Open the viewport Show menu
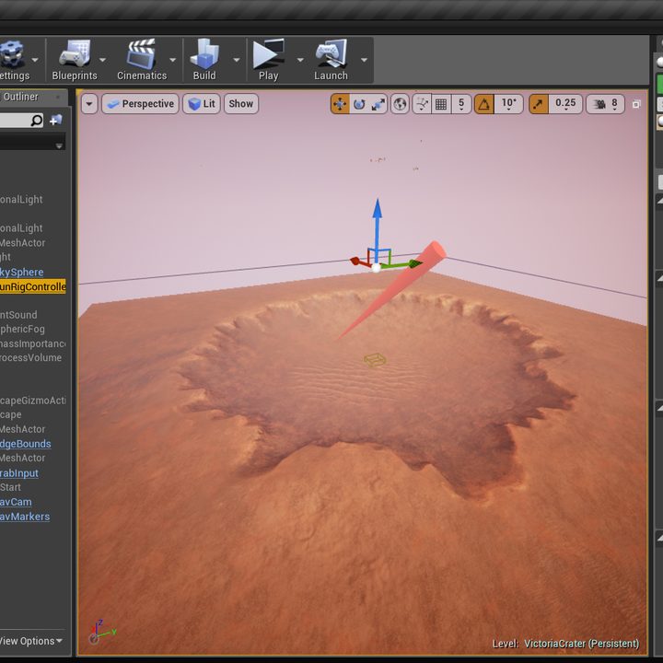Image resolution: width=663 pixels, height=663 pixels. coord(241,103)
